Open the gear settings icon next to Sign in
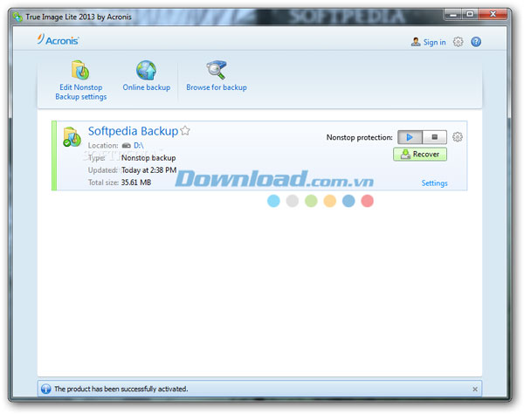The width and height of the screenshot is (524, 414). [458, 42]
